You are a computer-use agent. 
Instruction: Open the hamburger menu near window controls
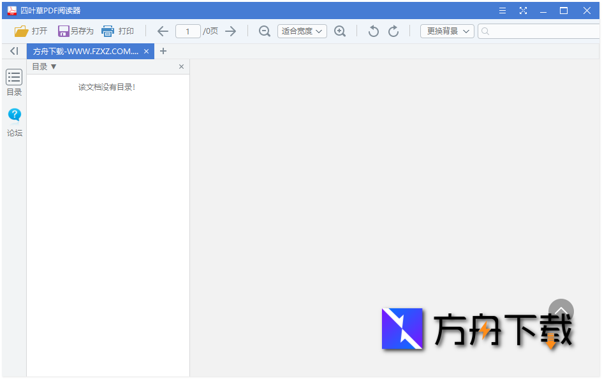[503, 10]
